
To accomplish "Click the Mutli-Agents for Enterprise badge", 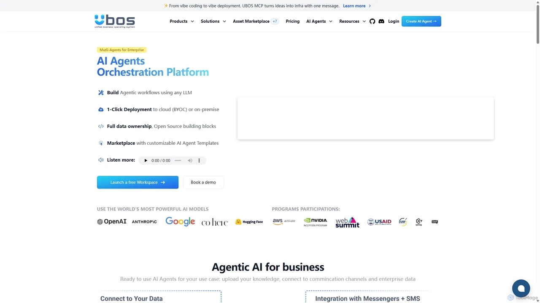I will pos(122,50).
